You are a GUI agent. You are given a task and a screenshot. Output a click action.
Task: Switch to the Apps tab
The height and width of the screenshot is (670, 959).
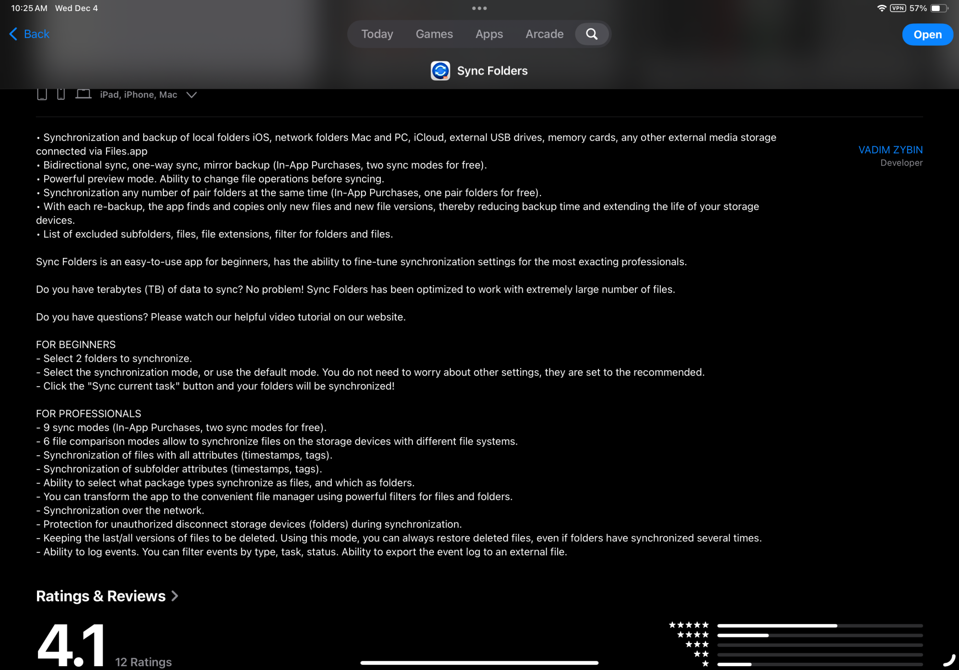[489, 34]
